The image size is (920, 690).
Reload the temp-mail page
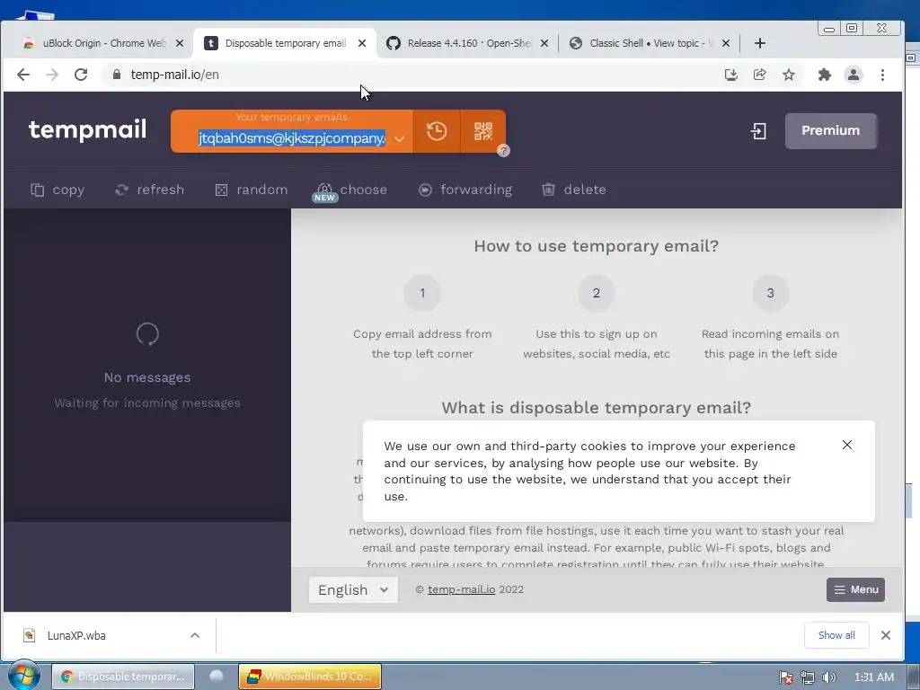click(x=81, y=75)
